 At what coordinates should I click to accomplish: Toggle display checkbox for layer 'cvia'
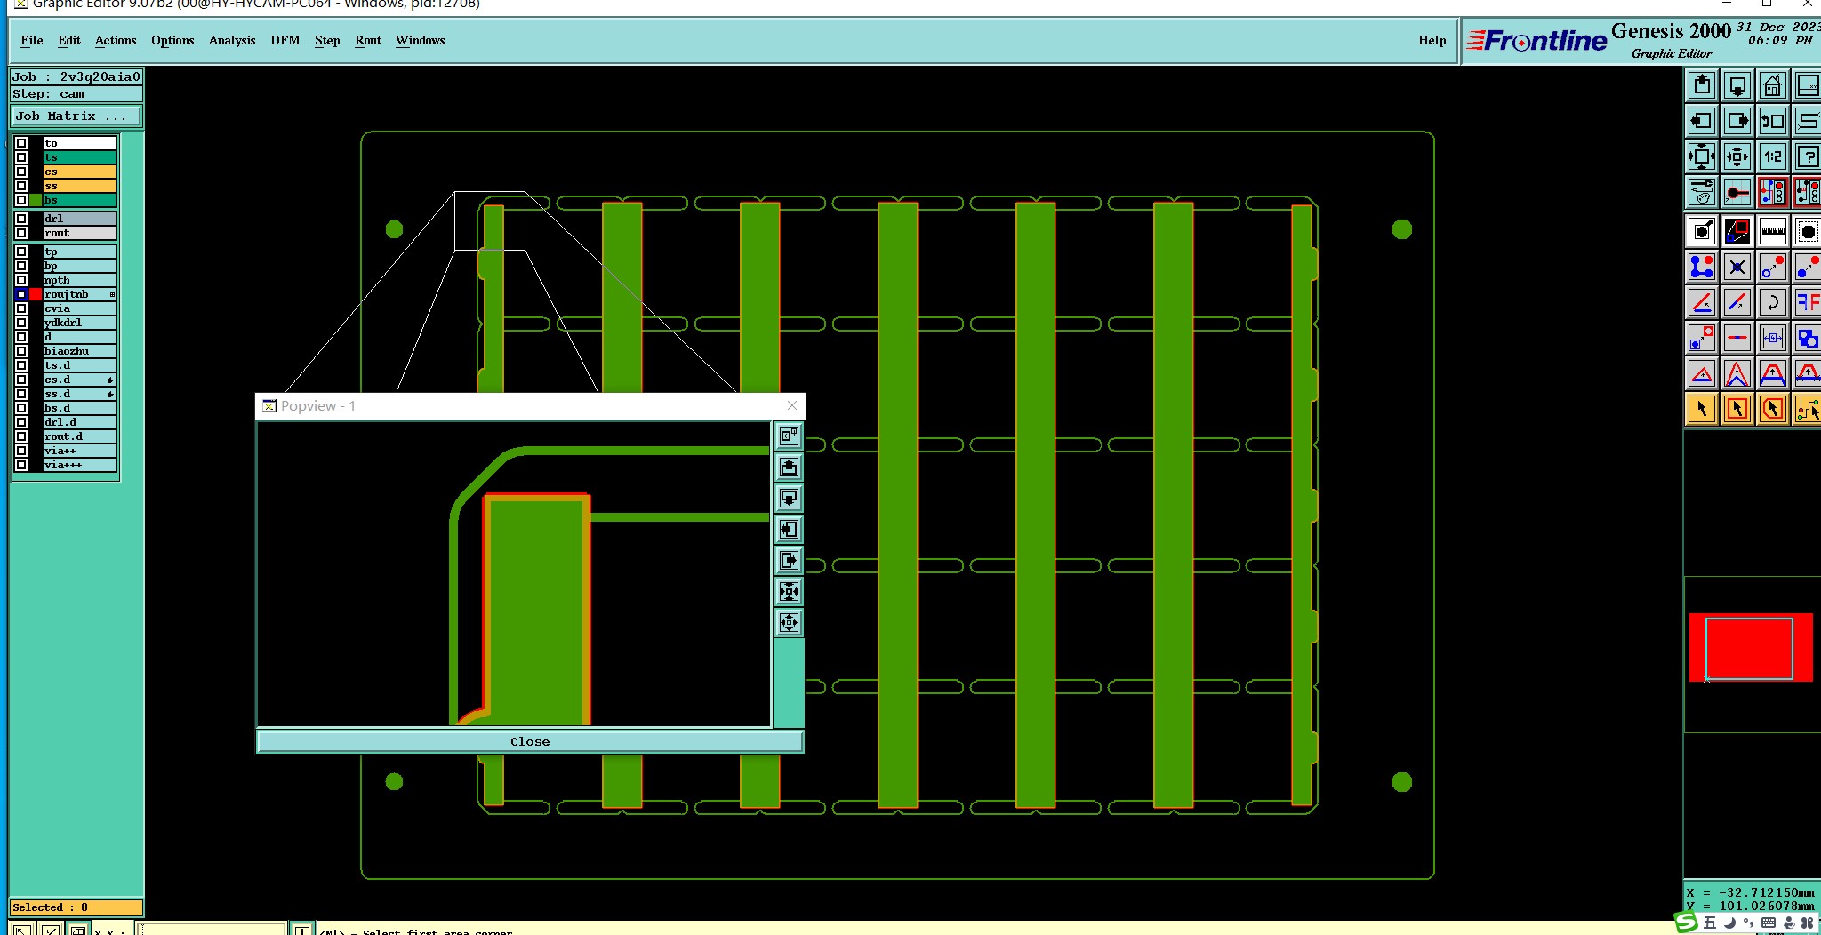click(x=21, y=308)
